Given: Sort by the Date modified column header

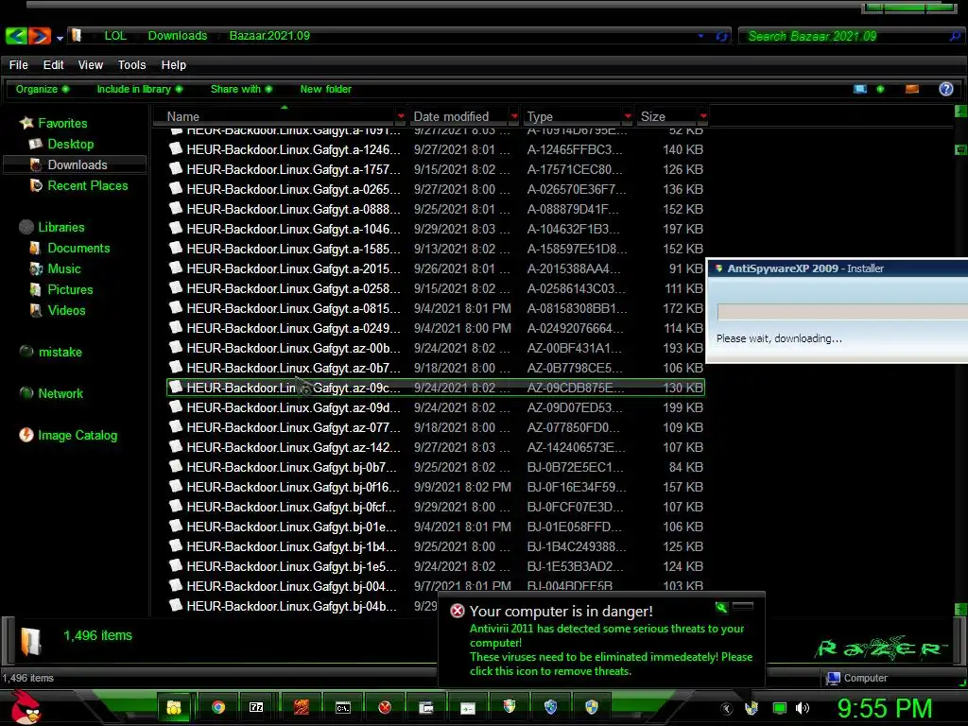Looking at the screenshot, I should click(x=458, y=116).
